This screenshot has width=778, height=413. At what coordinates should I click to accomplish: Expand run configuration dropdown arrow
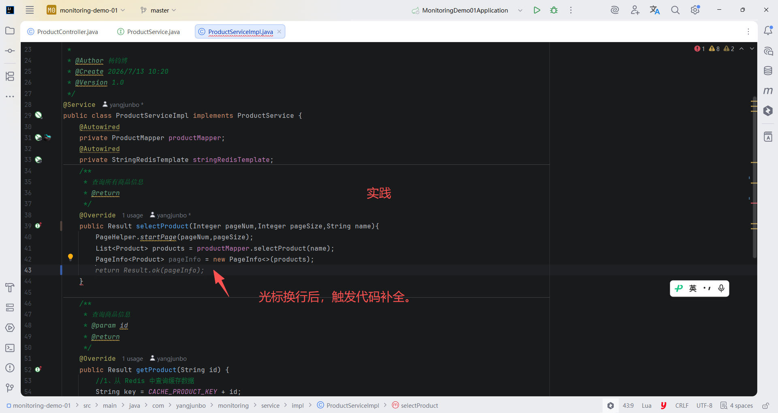click(520, 11)
